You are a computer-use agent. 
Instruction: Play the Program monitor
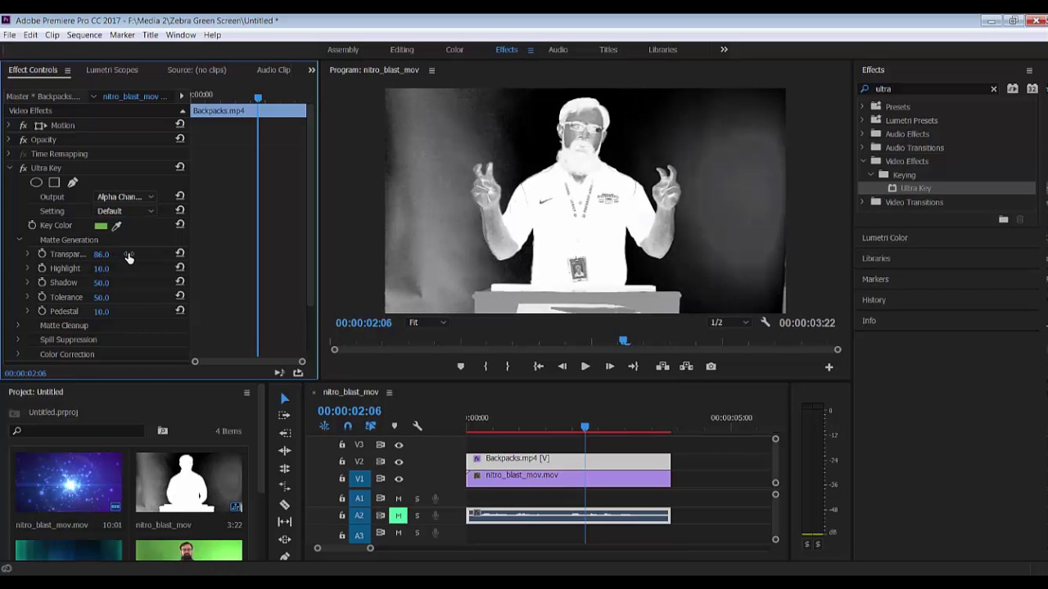(585, 366)
